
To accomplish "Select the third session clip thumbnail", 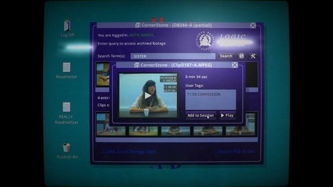I will (176, 130).
